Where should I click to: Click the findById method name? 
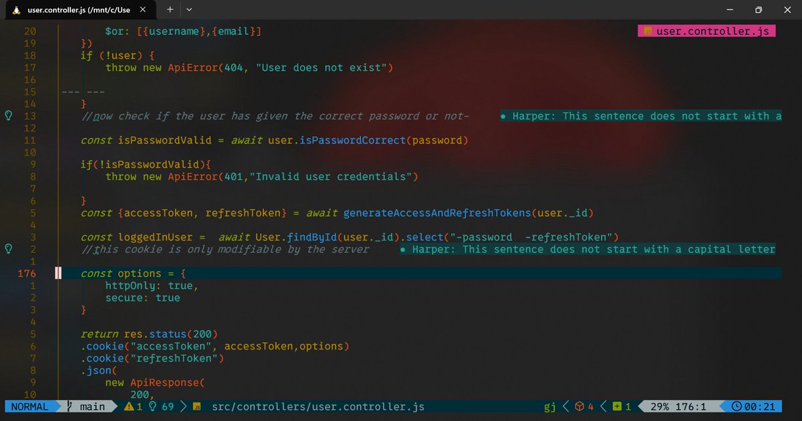[x=312, y=237]
